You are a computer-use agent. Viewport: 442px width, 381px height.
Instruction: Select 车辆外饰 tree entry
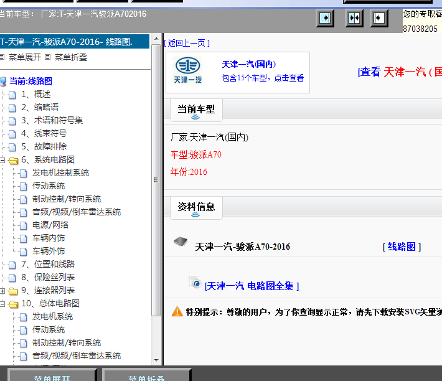tap(49, 251)
